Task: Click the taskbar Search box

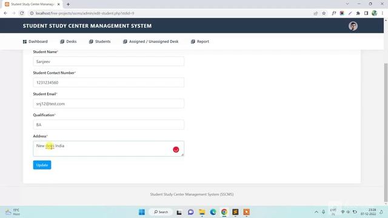Action: click(161, 212)
